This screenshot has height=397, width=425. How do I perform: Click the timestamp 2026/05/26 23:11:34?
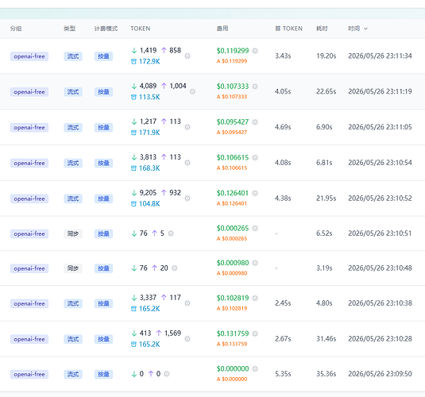click(x=380, y=56)
